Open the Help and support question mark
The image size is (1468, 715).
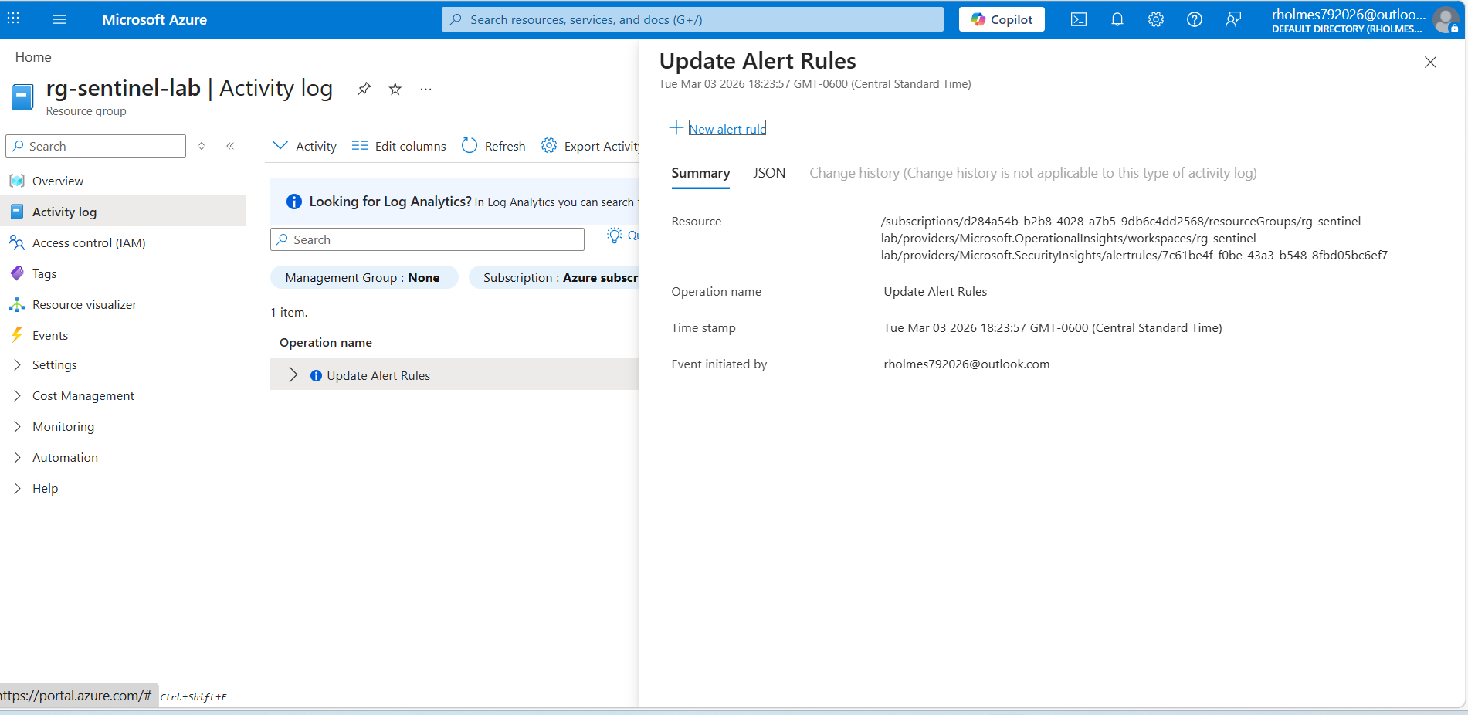point(1195,20)
